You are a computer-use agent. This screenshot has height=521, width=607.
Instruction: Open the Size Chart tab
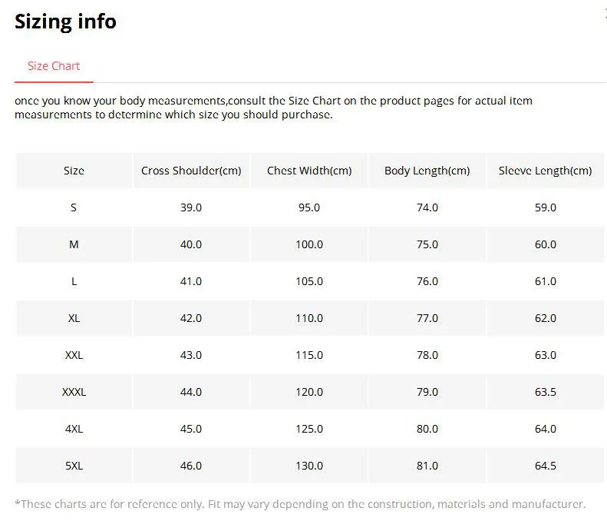pos(54,66)
